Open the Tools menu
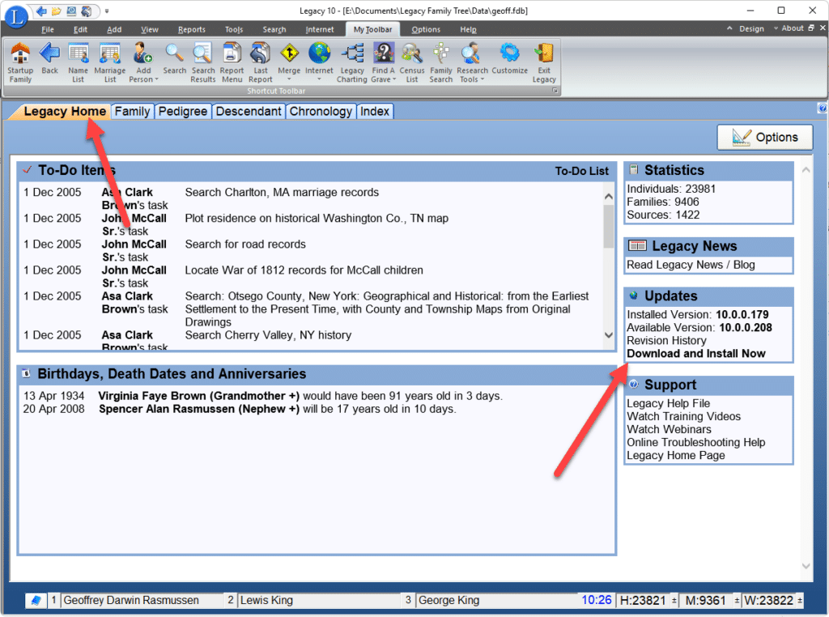This screenshot has width=829, height=617. point(234,30)
